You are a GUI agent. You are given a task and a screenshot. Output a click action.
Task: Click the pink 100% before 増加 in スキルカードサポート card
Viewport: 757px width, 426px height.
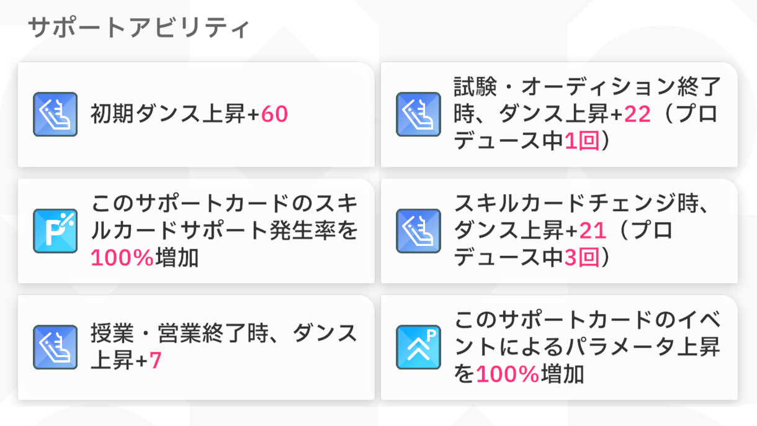(122, 258)
